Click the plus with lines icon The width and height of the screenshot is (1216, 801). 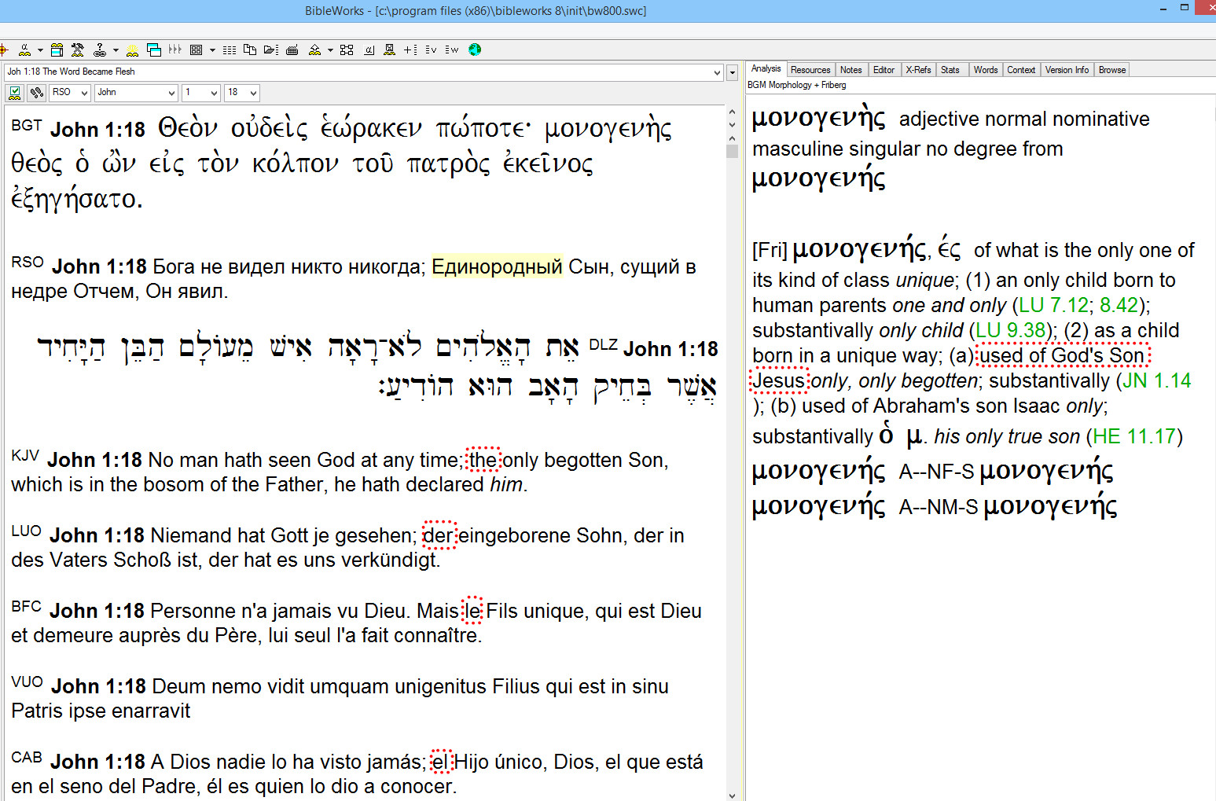click(x=410, y=50)
